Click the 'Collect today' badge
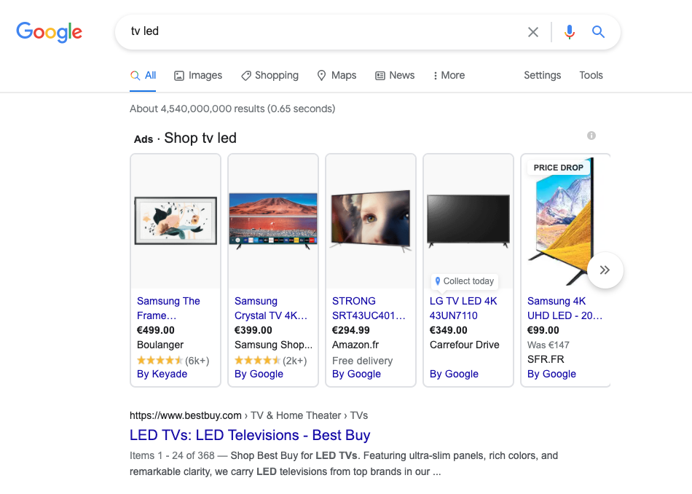 pyautogui.click(x=464, y=281)
